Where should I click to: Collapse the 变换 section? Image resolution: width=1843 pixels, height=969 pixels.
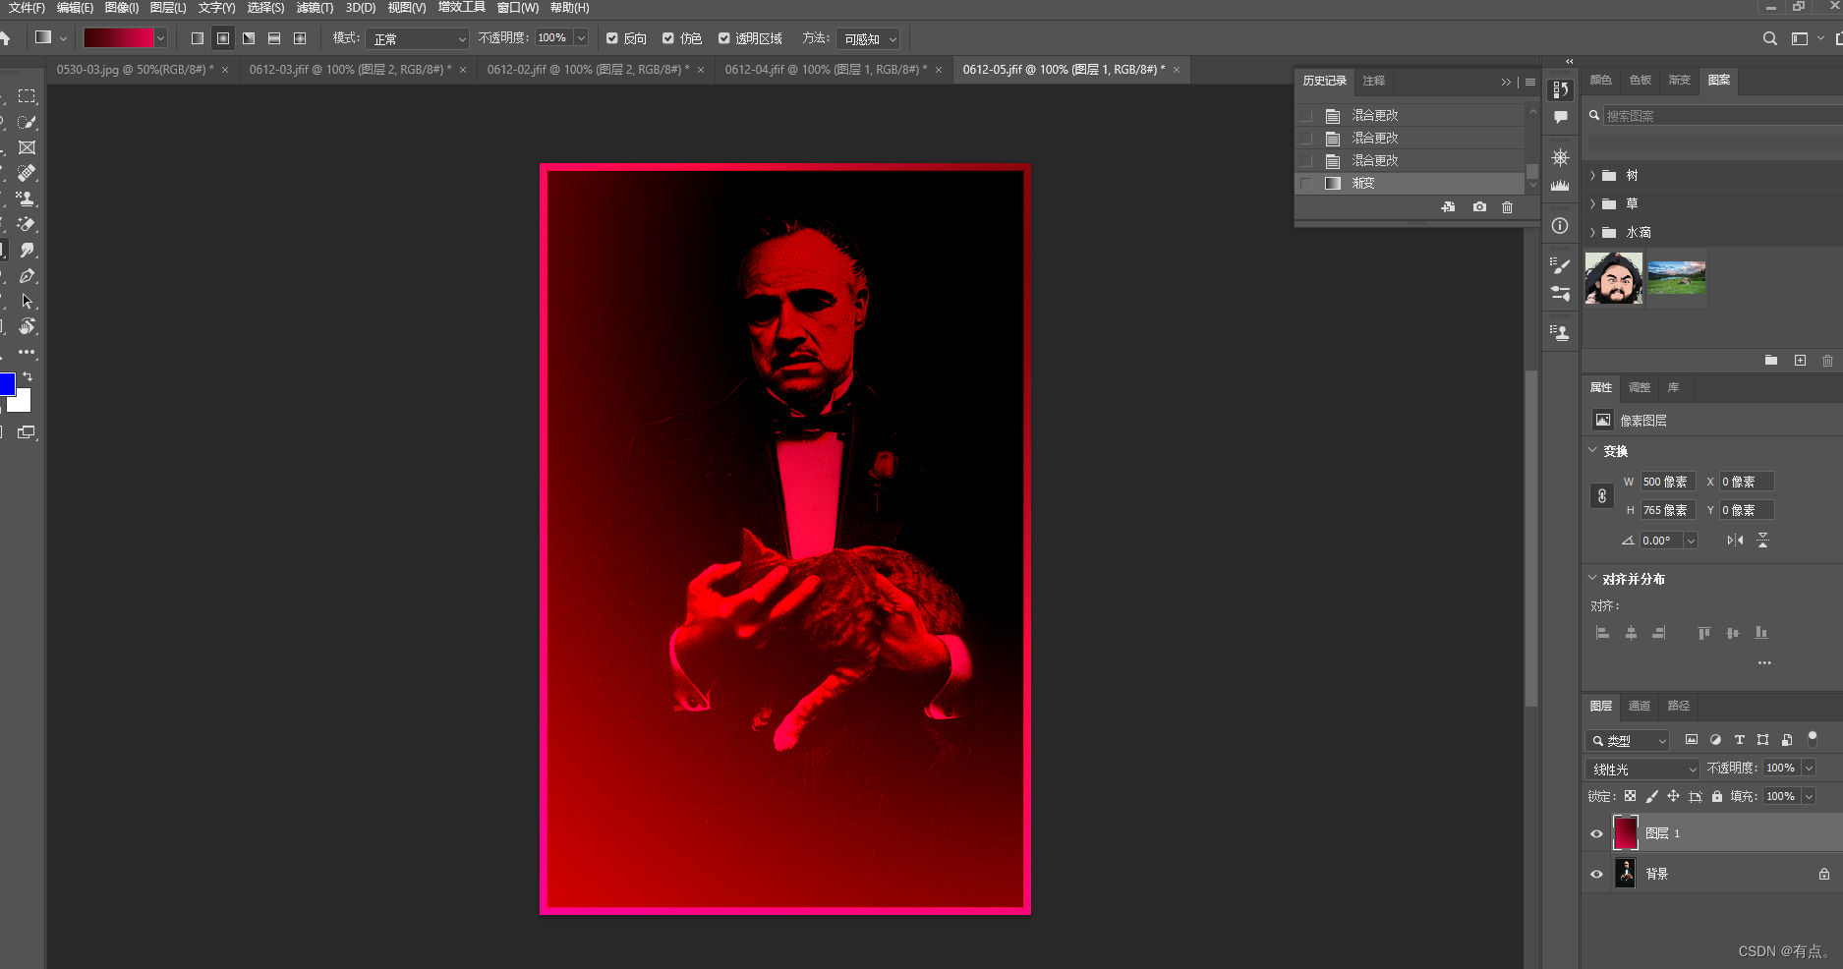(x=1592, y=450)
